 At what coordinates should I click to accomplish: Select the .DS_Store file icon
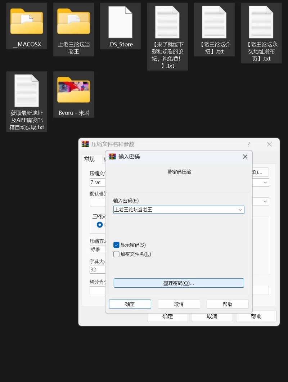pos(120,22)
